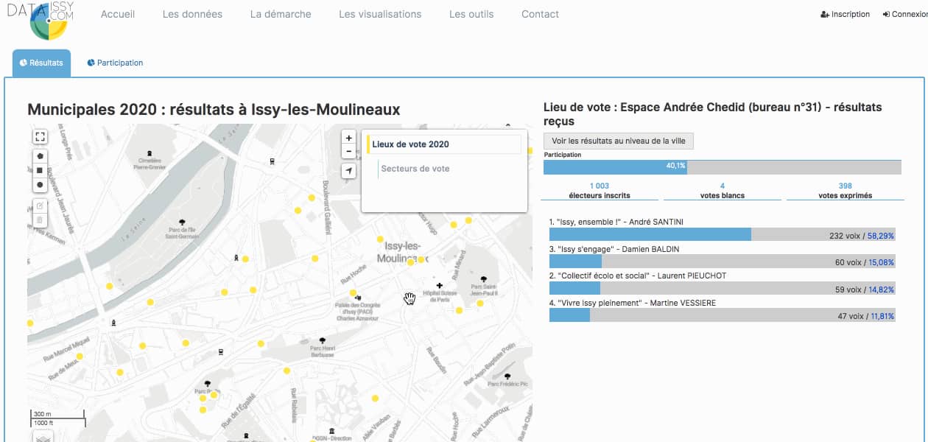This screenshot has width=928, height=442.
Task: Zoom in on the map
Action: [x=349, y=138]
